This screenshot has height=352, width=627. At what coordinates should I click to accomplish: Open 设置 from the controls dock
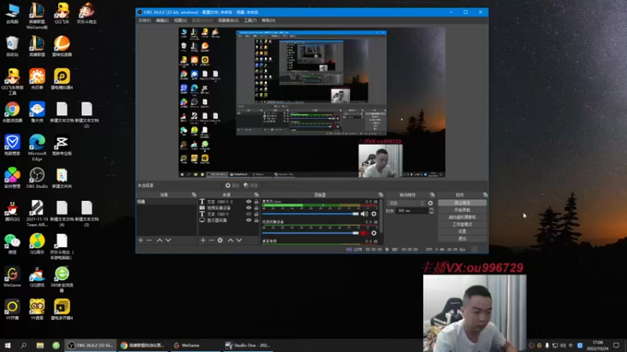pyautogui.click(x=462, y=232)
